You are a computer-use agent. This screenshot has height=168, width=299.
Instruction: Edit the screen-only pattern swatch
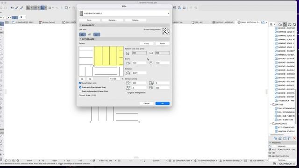tap(166, 31)
